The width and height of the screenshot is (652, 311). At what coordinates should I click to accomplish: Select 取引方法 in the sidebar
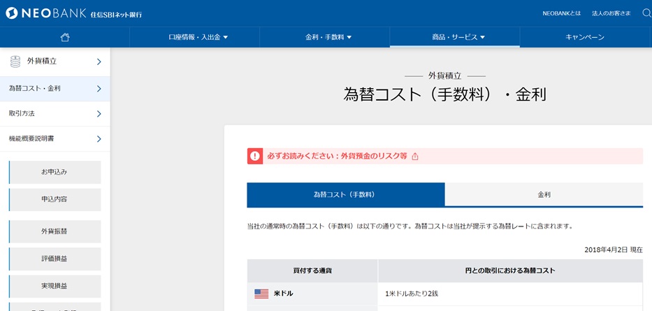(x=55, y=114)
